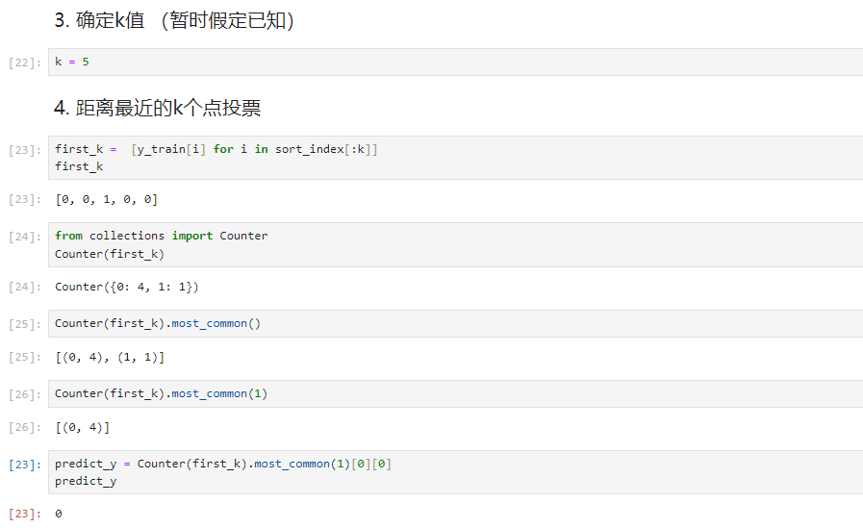Click the output [0, 0, 1, 0, 0]
863x528 pixels.
pos(106,200)
